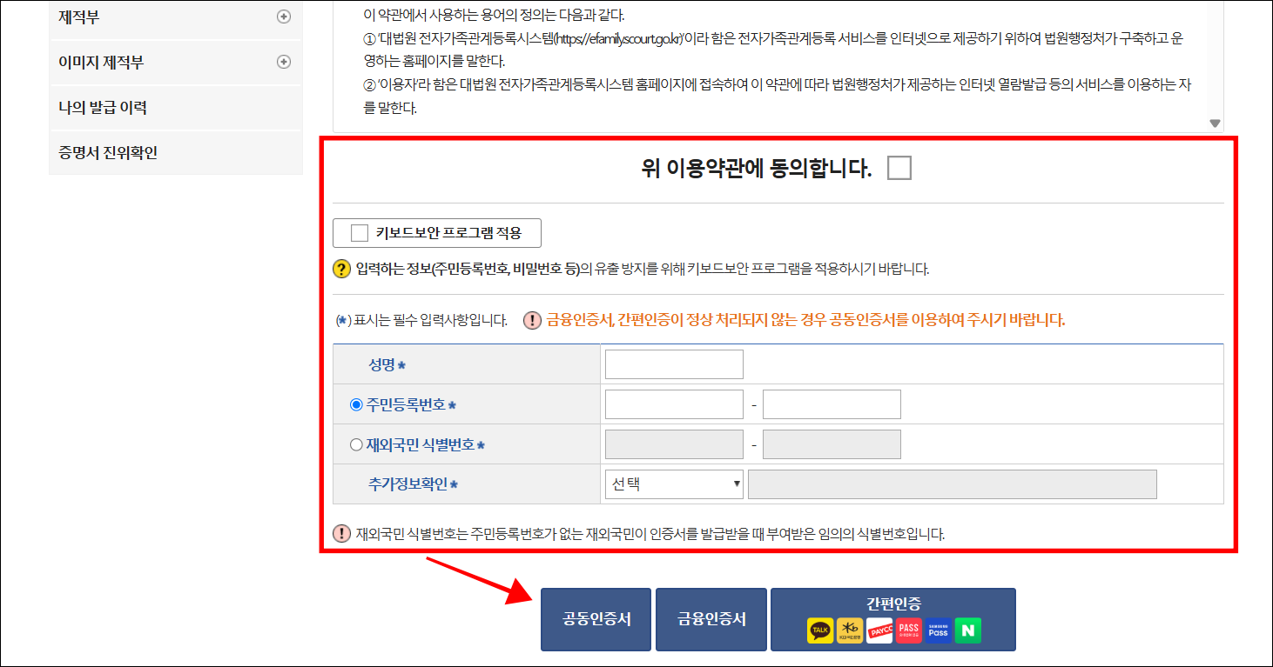Choose Naver simple authentication icon
1273x667 pixels.
967,630
